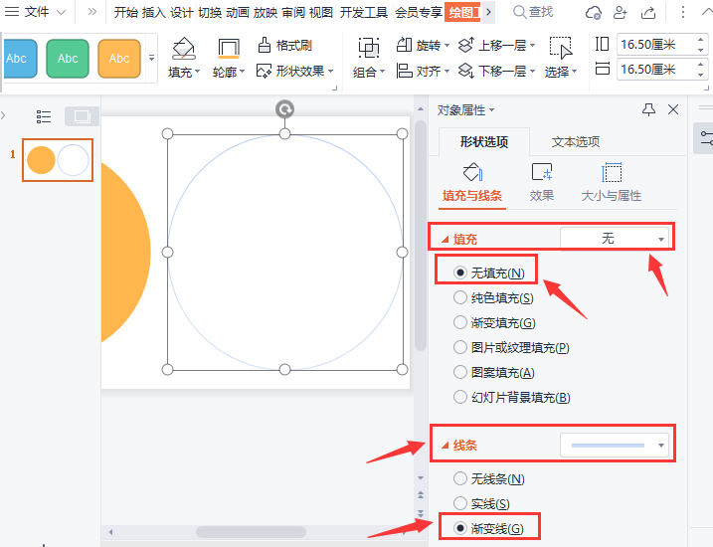Apply the orange Abc shape style

[x=119, y=59]
